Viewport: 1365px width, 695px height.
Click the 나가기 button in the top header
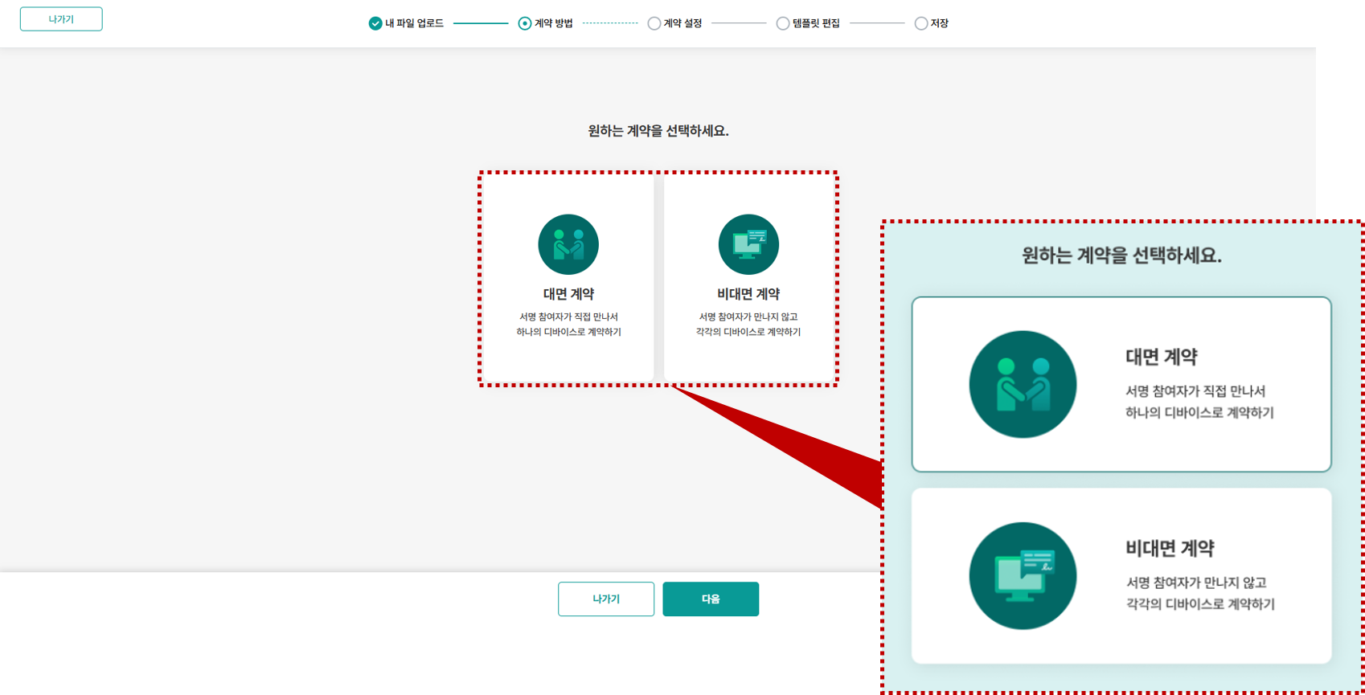point(61,19)
